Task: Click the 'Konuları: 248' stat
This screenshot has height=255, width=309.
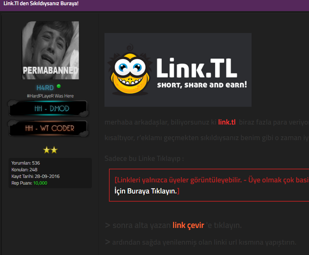Action: point(24,170)
